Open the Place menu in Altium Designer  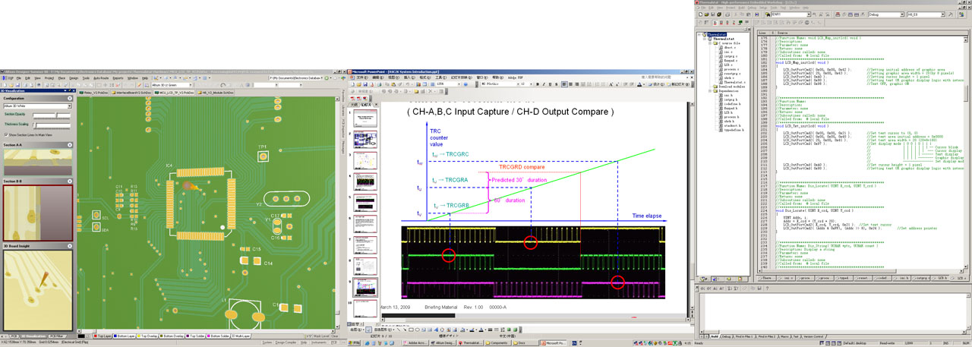click(62, 78)
